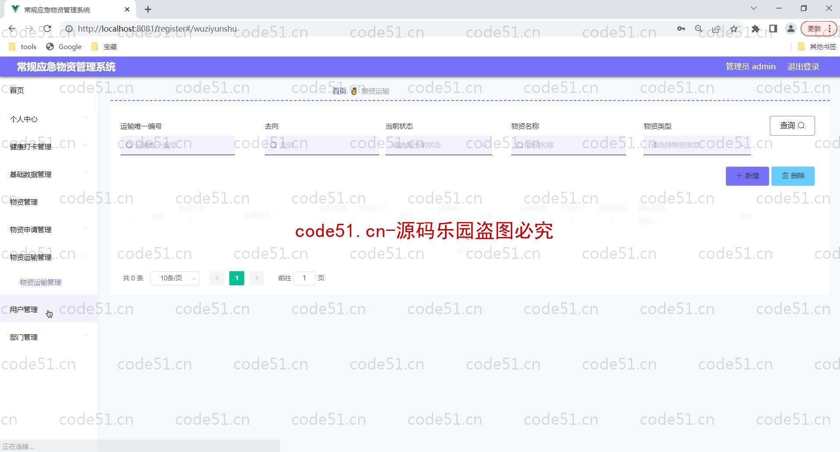The image size is (840, 452).
Task: Select page 1 in pagination
Action: (237, 278)
